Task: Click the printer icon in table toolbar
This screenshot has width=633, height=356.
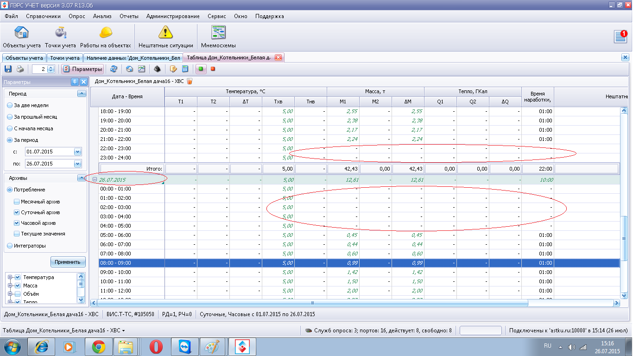Action: (20, 69)
